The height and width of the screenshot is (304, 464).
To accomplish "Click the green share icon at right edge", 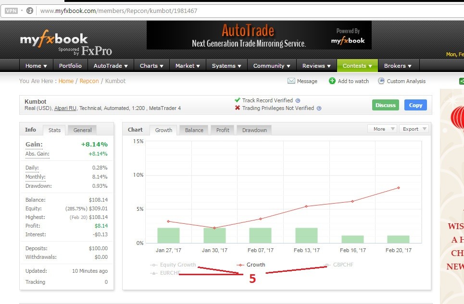I will 461,81.
